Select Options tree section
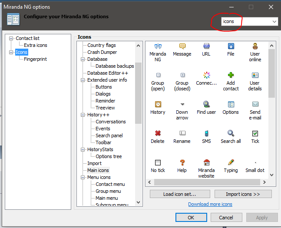This screenshot has height=228, width=281. tap(109, 156)
